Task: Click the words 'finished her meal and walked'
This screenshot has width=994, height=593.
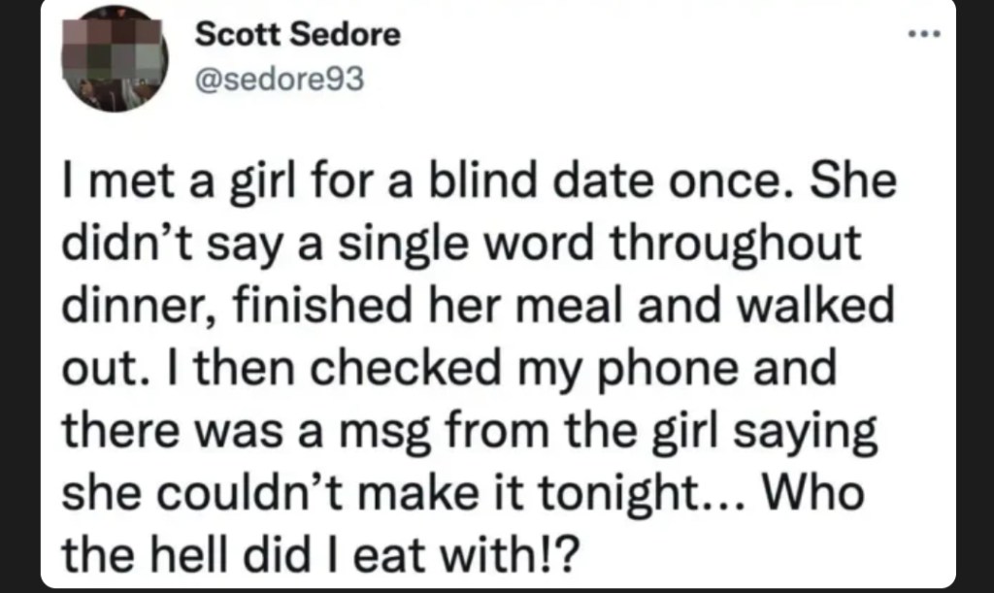Action: [563, 305]
